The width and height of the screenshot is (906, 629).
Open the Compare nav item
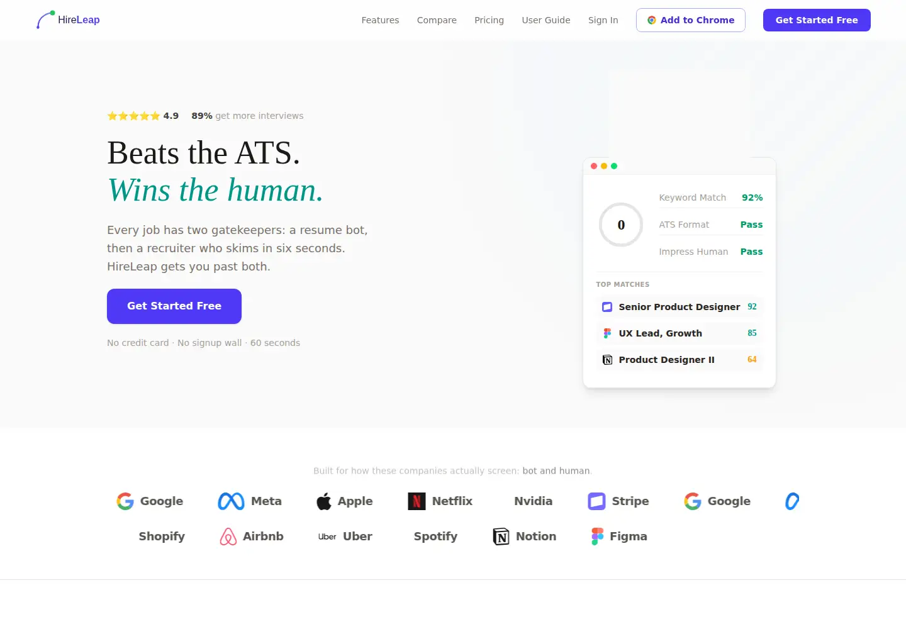(437, 20)
